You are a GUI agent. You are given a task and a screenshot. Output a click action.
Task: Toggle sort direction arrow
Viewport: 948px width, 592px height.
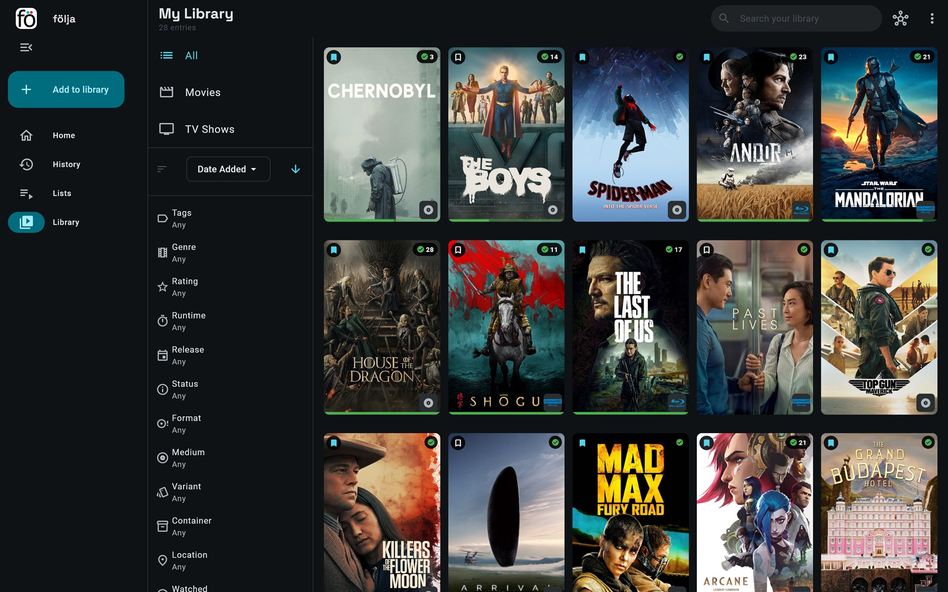pos(295,169)
